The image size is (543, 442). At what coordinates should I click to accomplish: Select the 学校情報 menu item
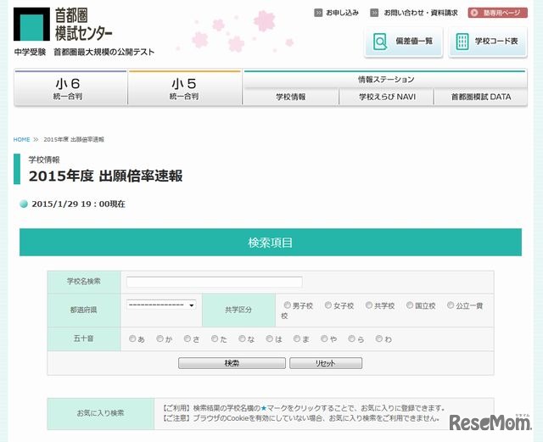tap(290, 97)
